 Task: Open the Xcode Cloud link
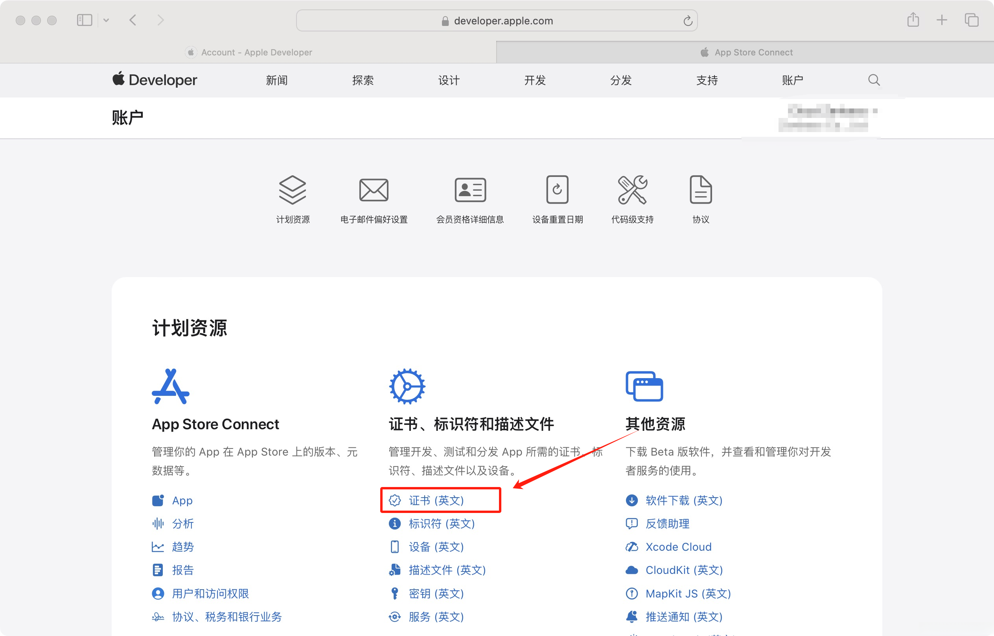tap(678, 547)
